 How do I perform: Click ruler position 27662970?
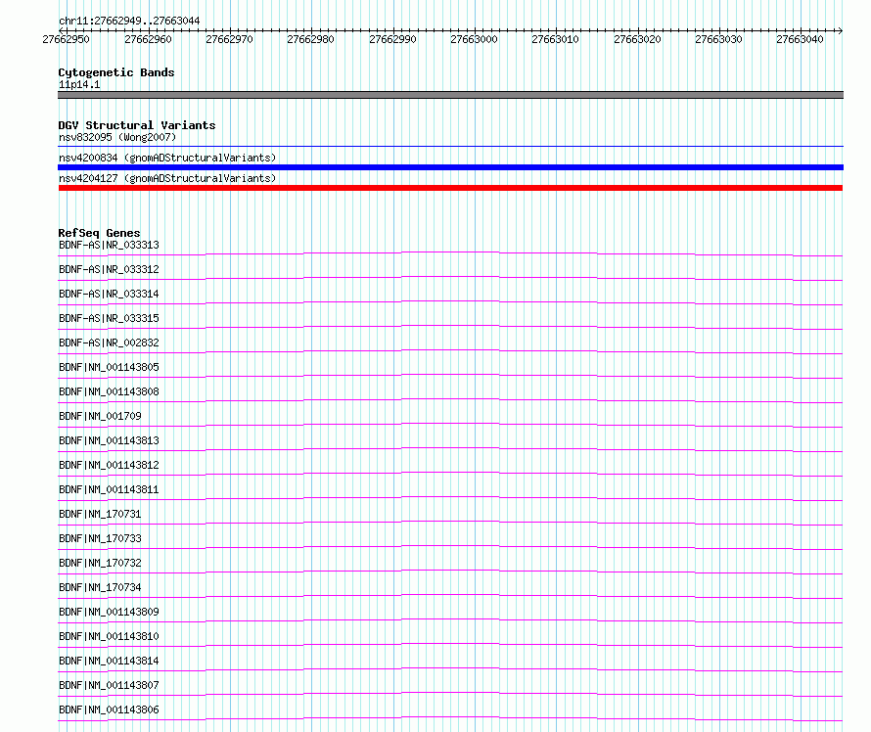tap(229, 39)
